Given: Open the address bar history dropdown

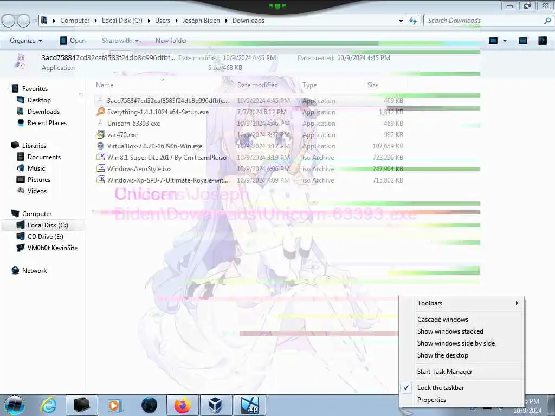Looking at the screenshot, I should coord(401,21).
